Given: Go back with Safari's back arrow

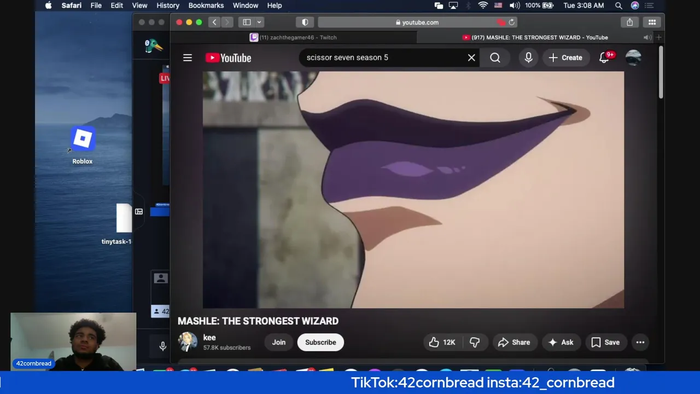Looking at the screenshot, I should [x=214, y=22].
